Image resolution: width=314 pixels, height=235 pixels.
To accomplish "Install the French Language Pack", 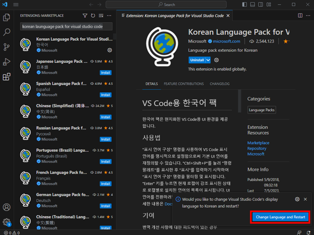I will click(x=105, y=184).
